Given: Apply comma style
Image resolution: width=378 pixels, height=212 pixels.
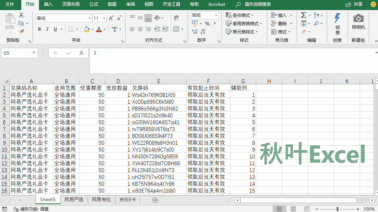Looking at the screenshot, I should tap(215, 24).
